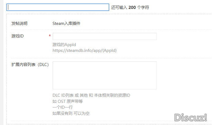212x125 pixels.
Task: Click the {AppId} placeholder in the URL
Action: click(109, 50)
